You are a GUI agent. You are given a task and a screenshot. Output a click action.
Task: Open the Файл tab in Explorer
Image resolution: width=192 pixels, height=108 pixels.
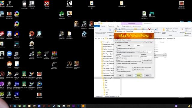click(x=97, y=26)
